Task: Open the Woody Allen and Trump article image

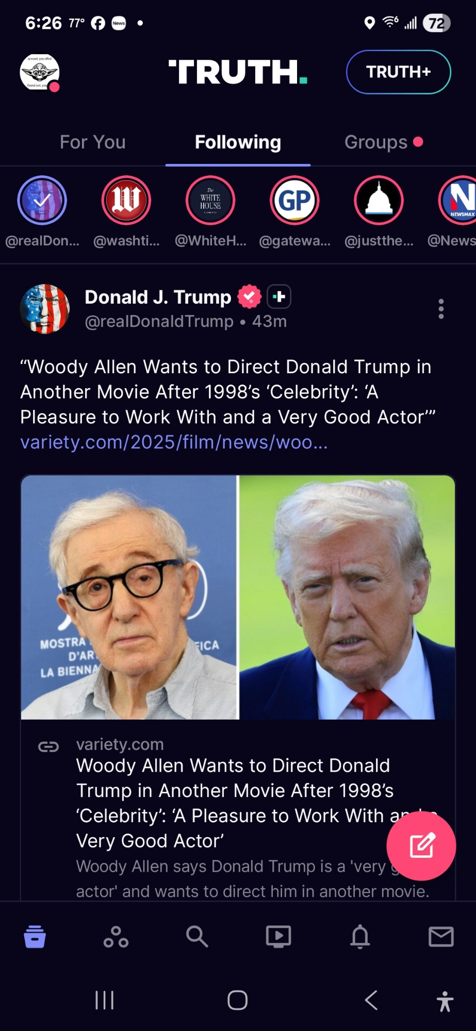Action: click(238, 597)
